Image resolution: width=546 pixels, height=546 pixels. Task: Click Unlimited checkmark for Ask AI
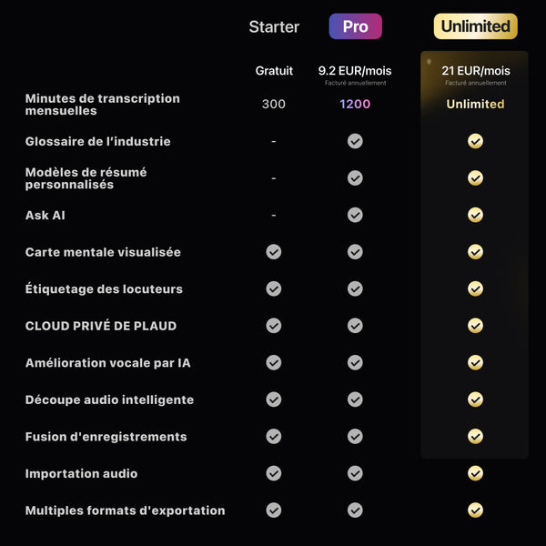(x=475, y=215)
